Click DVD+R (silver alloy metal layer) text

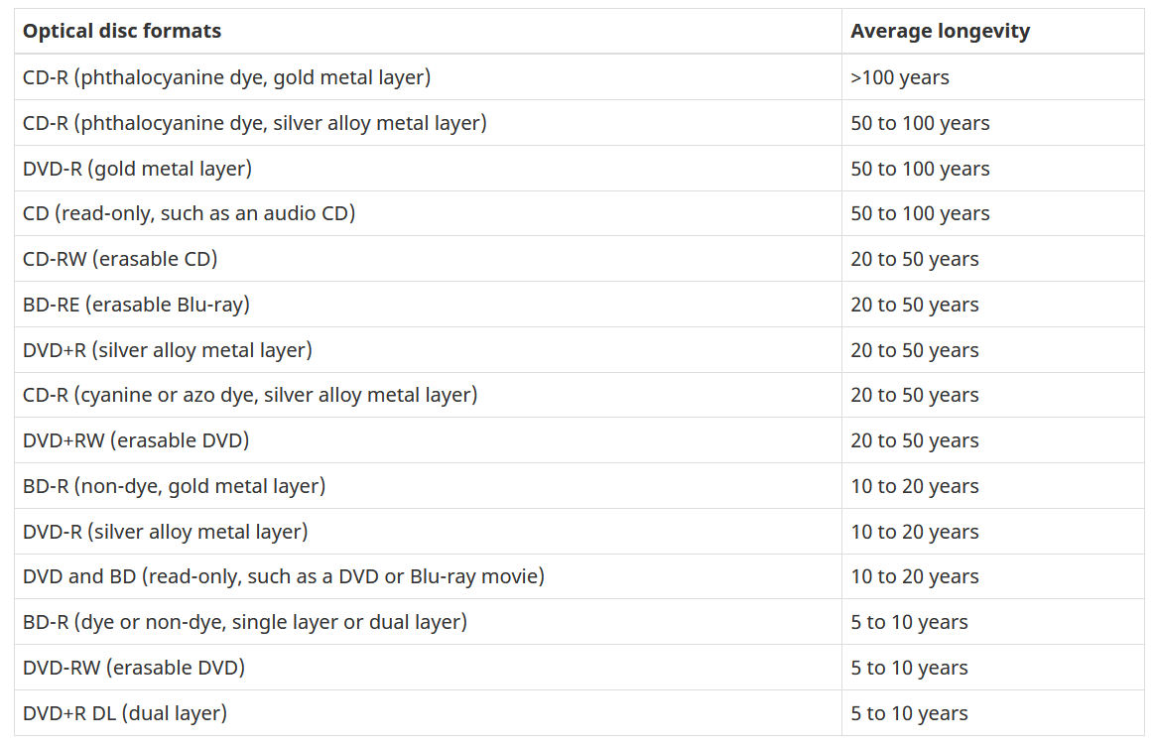pyautogui.click(x=167, y=350)
